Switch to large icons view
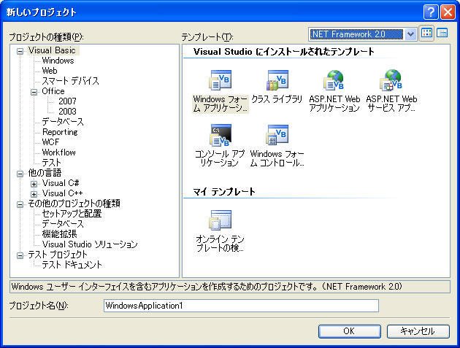460x348 pixels. 427,34
